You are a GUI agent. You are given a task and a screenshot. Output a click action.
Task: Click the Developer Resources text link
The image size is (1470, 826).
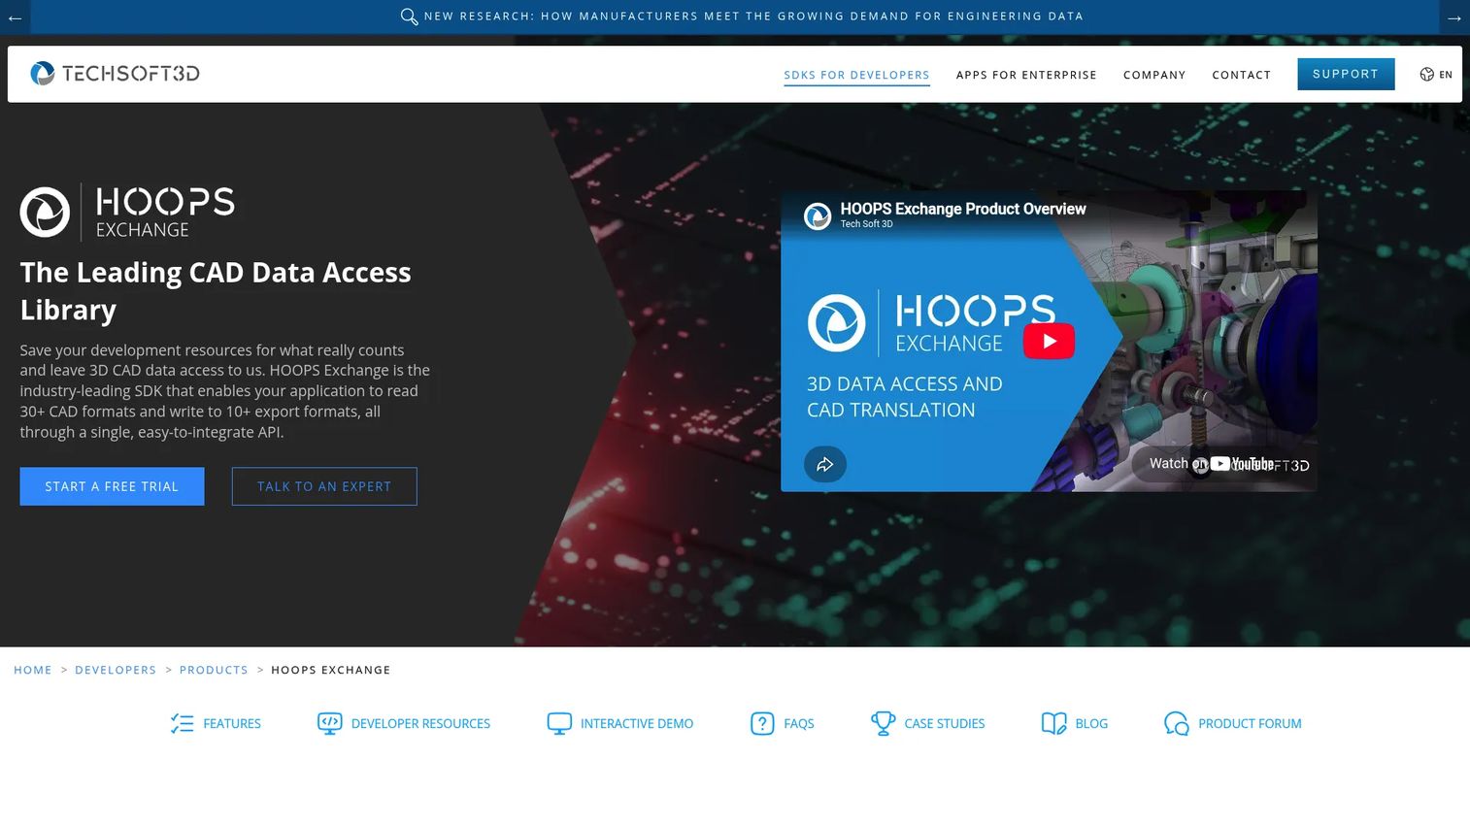click(x=420, y=723)
